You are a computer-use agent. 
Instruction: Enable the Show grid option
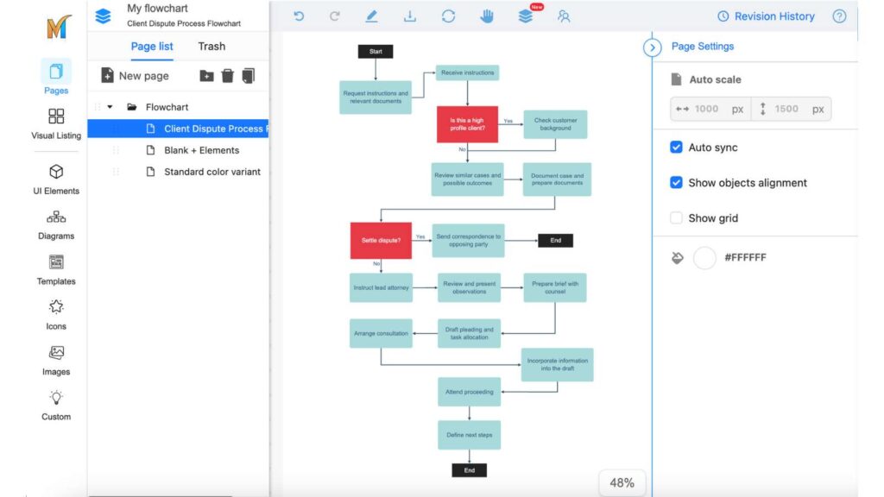676,217
